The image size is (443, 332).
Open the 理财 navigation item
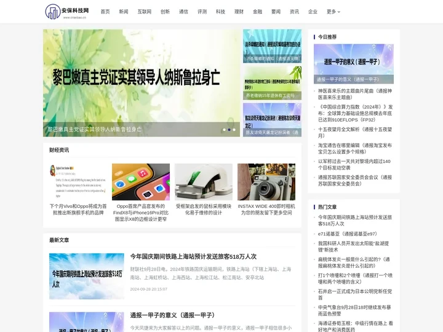[x=239, y=12]
